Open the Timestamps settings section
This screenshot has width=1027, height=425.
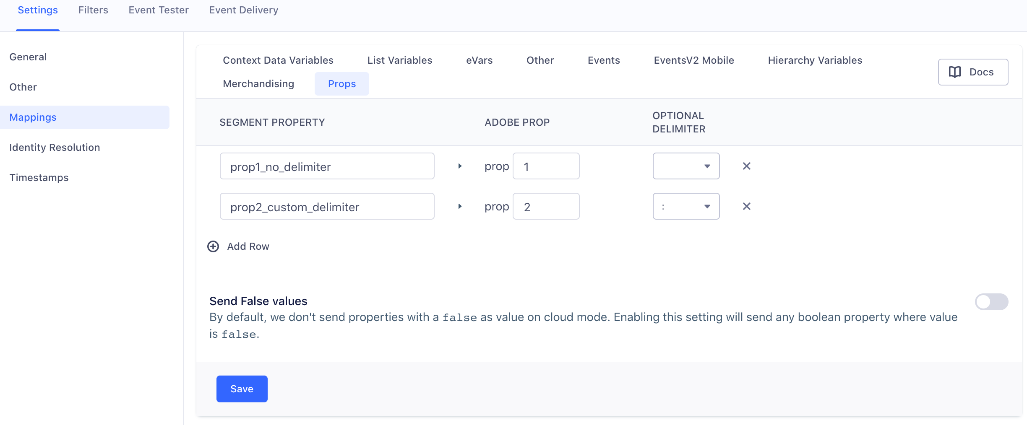[x=39, y=178]
